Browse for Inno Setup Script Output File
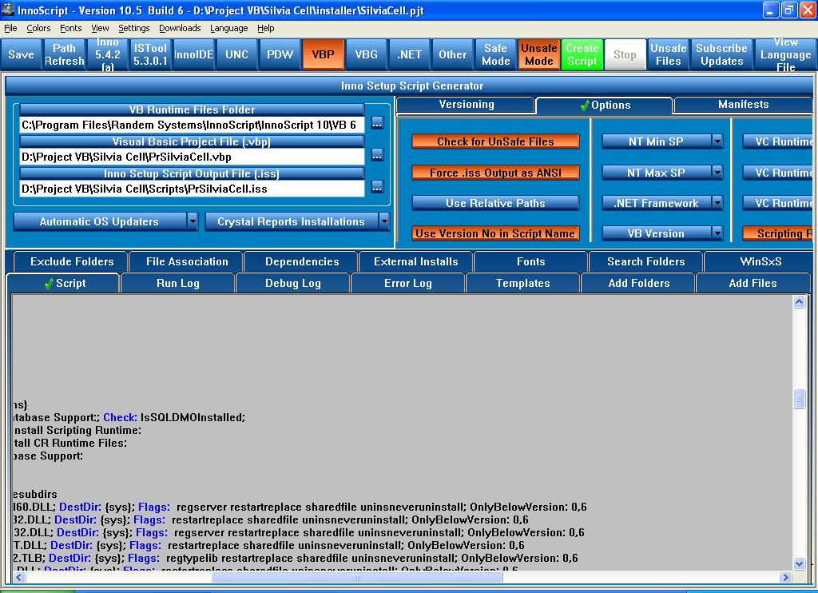Screen dimensions: 818x593 pyautogui.click(x=377, y=187)
